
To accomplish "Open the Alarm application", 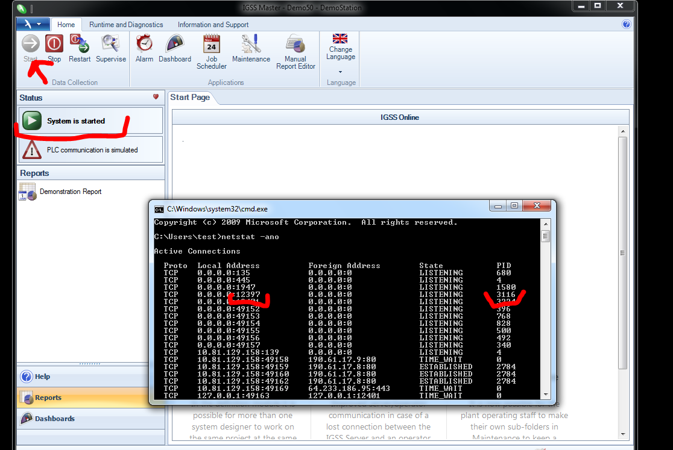I will pos(144,45).
